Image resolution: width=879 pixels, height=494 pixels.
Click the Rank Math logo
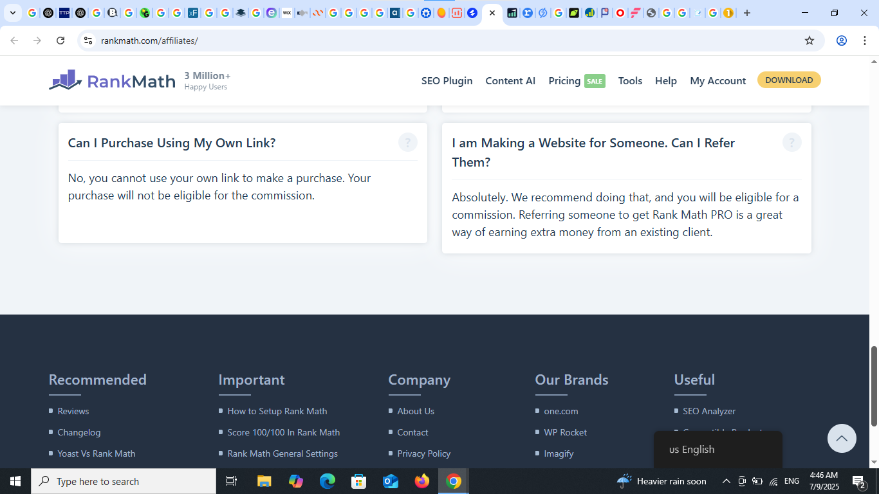(112, 80)
